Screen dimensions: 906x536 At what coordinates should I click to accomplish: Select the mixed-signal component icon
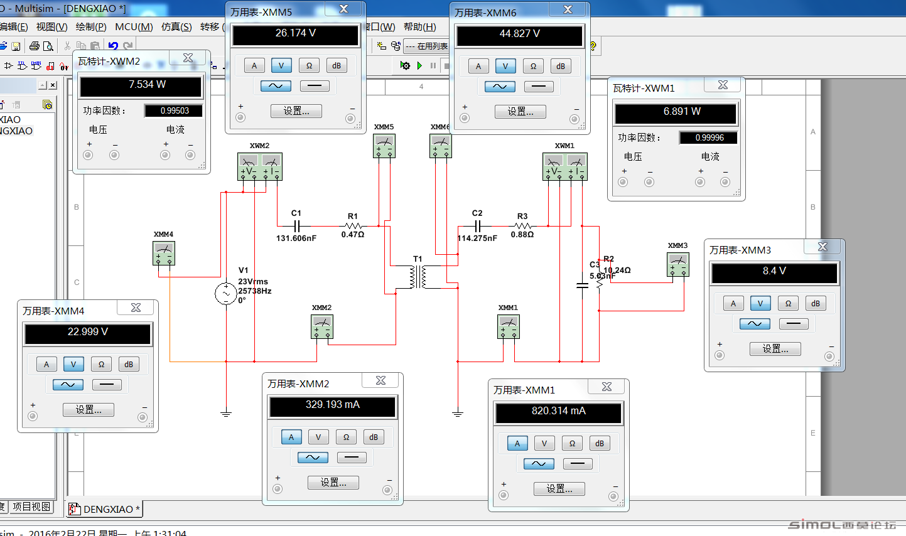tap(64, 65)
